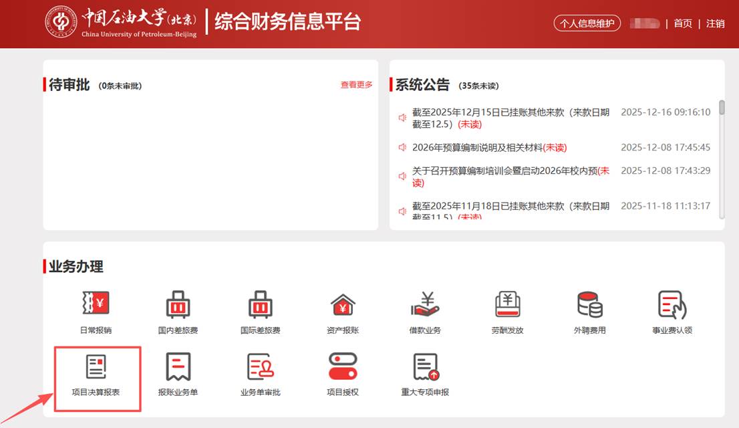This screenshot has height=428, width=739.
Task: Click 注销 to log out
Action: [716, 23]
